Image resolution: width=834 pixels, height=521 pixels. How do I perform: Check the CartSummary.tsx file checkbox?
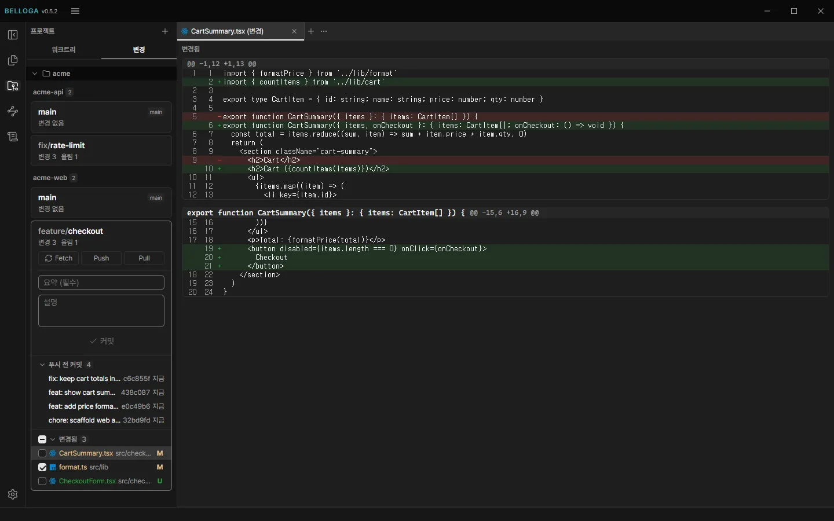coord(42,453)
